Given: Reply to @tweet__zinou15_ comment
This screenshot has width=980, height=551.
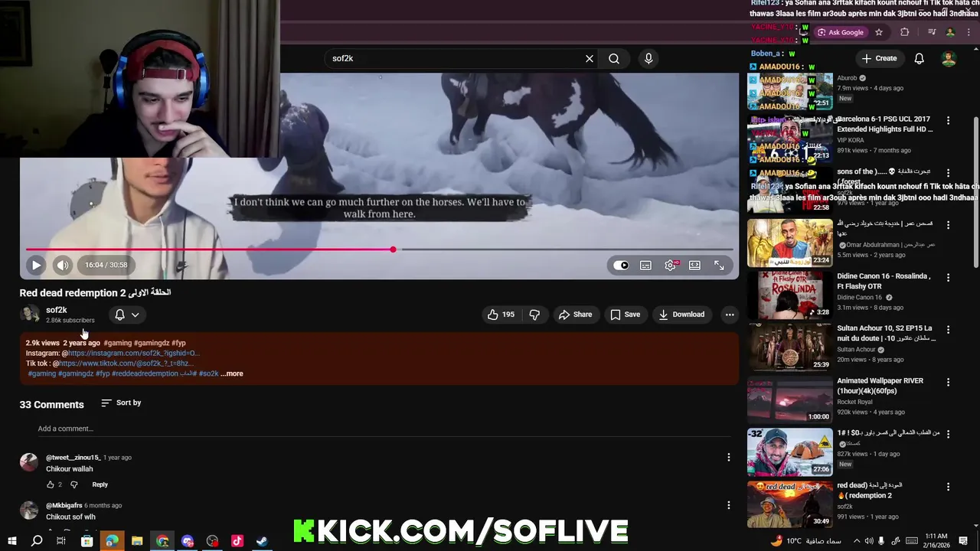Looking at the screenshot, I should 100,484.
